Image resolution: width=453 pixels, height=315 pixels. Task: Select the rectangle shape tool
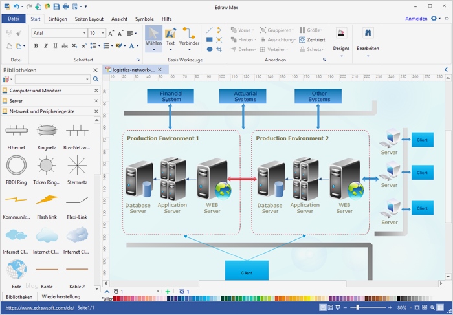210,39
